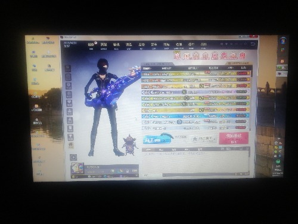
Task: Select the lavender room row in the list
Action: click(x=195, y=92)
